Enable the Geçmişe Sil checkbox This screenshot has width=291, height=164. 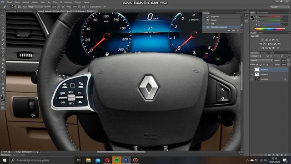pyautogui.click(x=88, y=7)
